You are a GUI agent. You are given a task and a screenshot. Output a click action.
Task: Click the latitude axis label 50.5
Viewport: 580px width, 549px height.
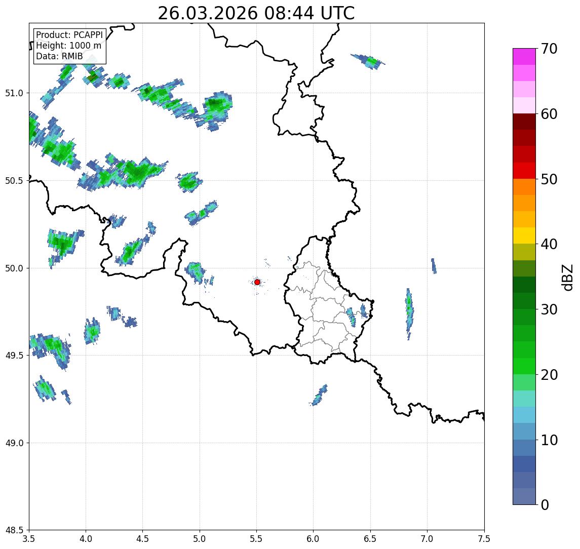[14, 181]
